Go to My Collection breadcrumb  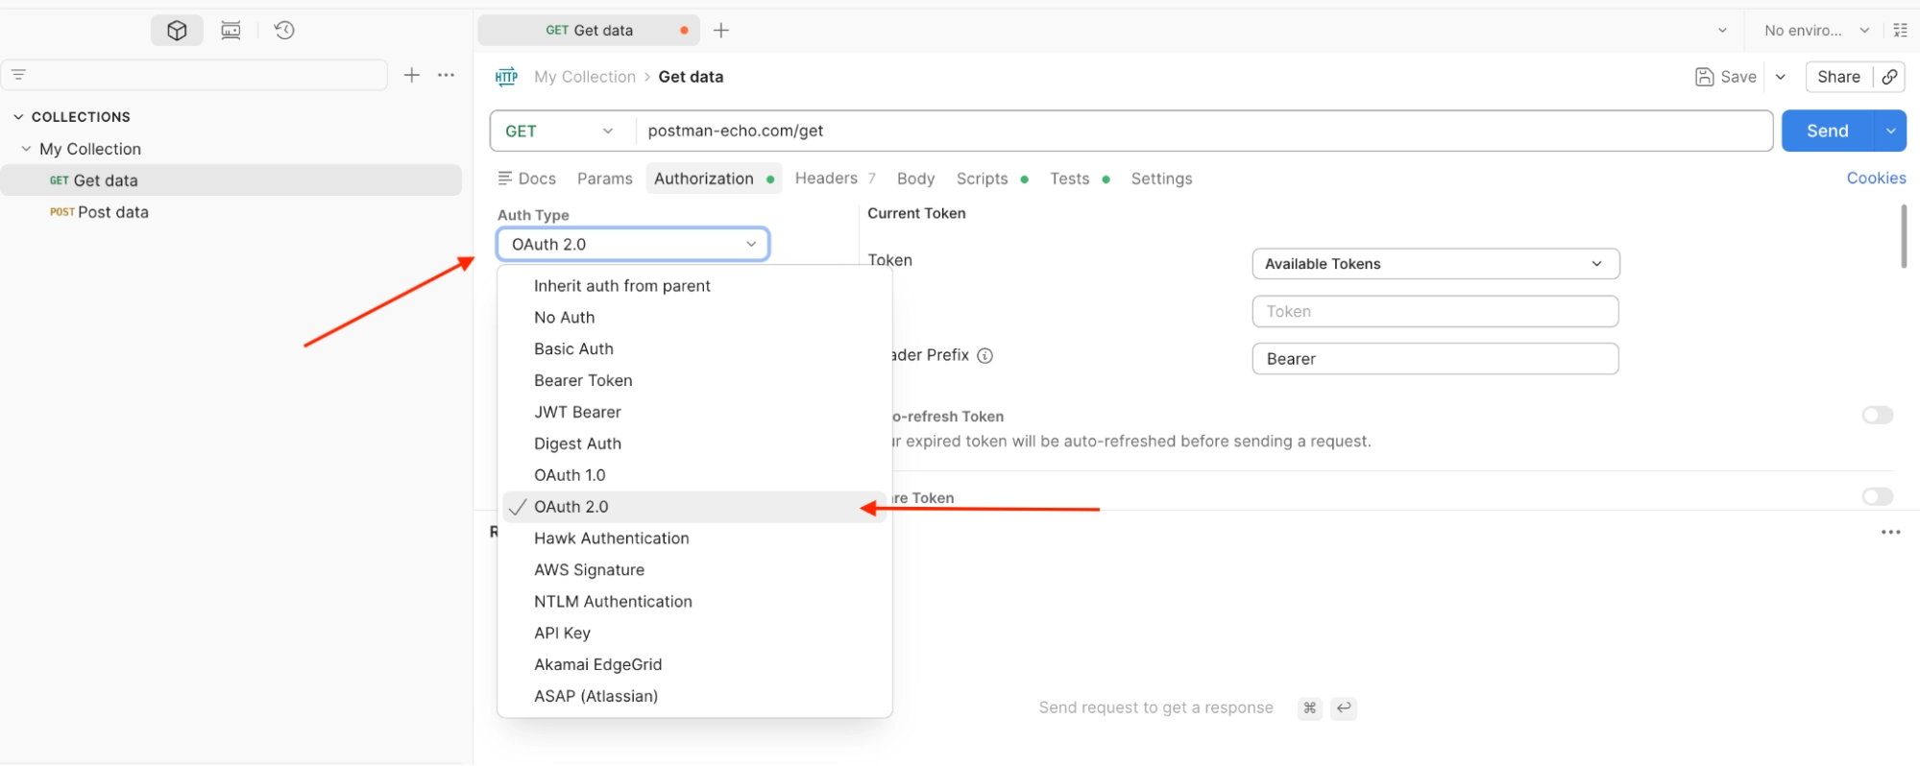(585, 77)
